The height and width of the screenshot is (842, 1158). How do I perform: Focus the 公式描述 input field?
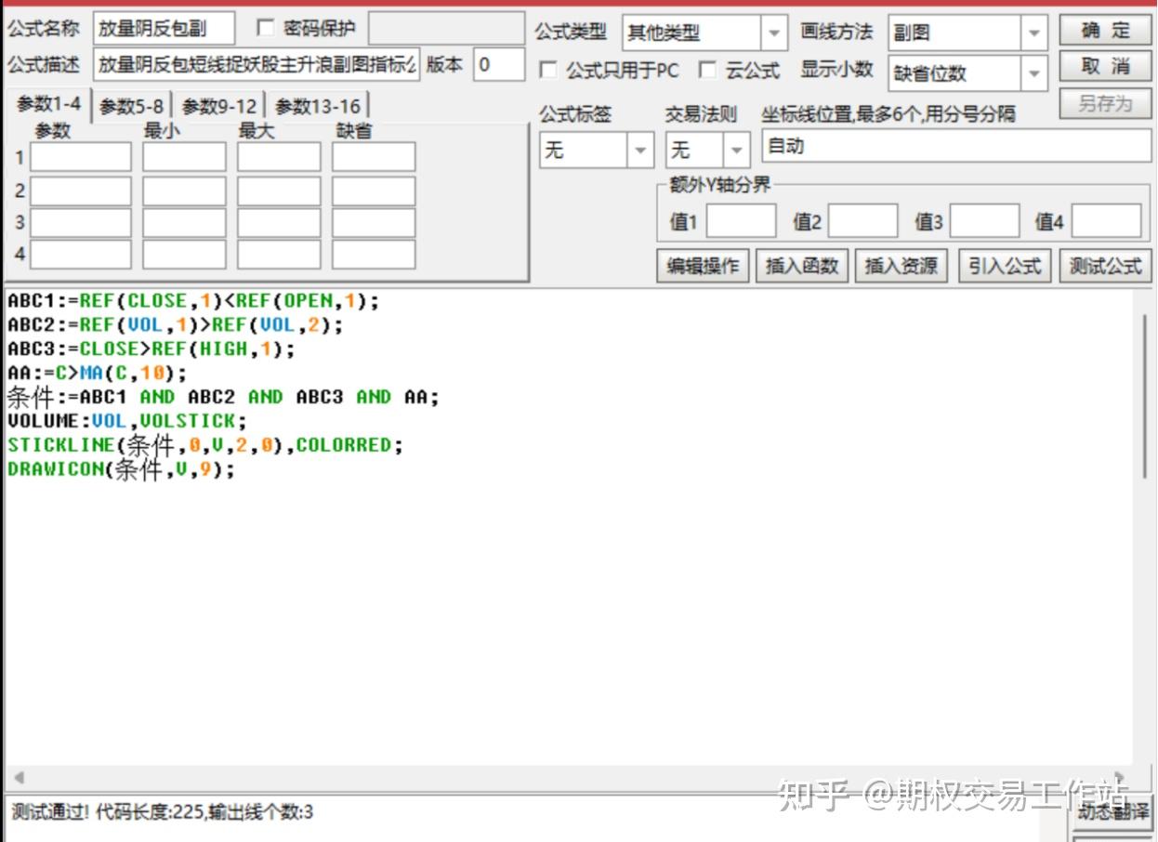tap(257, 64)
